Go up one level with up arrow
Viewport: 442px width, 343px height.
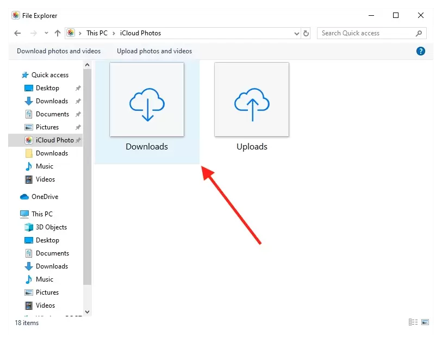(x=58, y=33)
